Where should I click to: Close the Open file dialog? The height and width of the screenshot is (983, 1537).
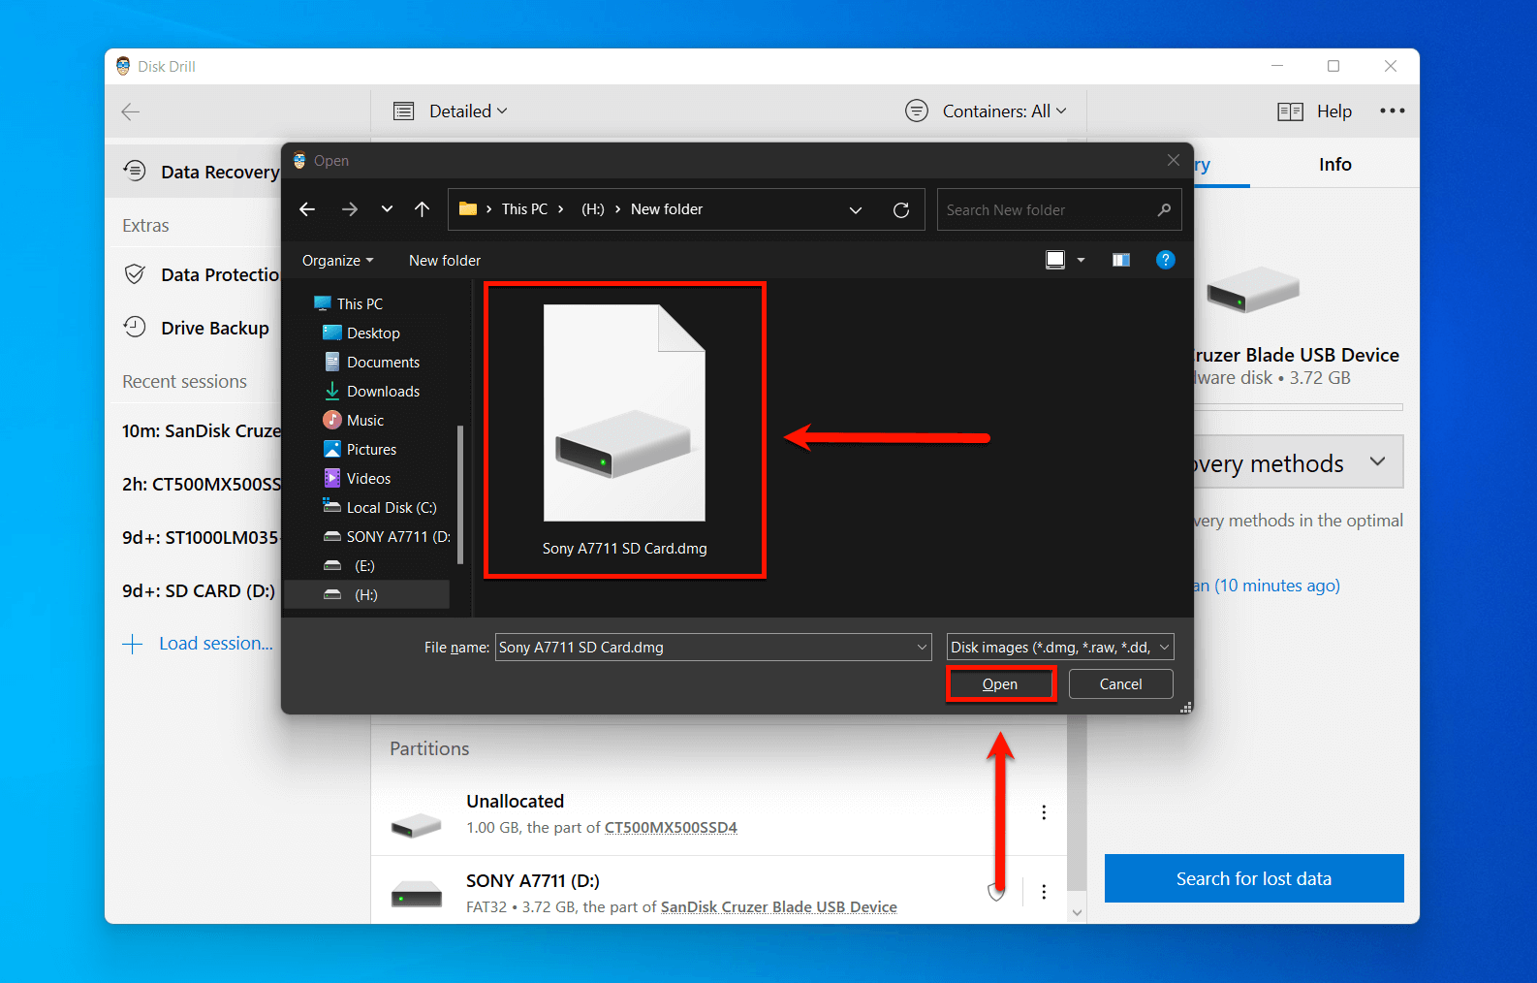pyautogui.click(x=1174, y=160)
